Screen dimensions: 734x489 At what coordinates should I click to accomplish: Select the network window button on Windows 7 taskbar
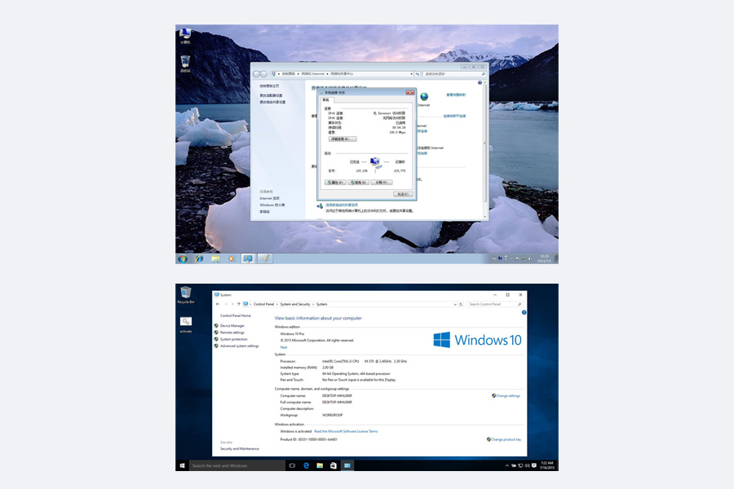point(248,259)
